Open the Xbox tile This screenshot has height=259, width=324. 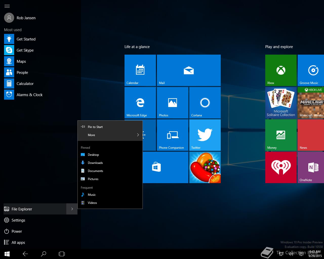(281, 70)
